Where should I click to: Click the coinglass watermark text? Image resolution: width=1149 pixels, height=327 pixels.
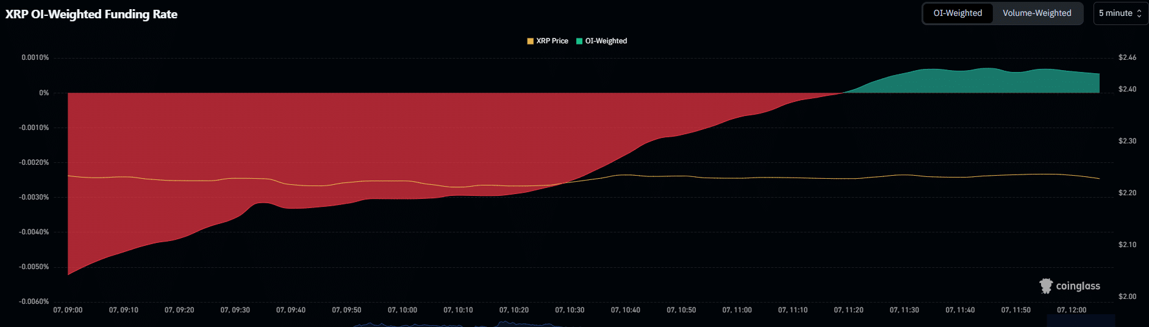tap(1078, 286)
